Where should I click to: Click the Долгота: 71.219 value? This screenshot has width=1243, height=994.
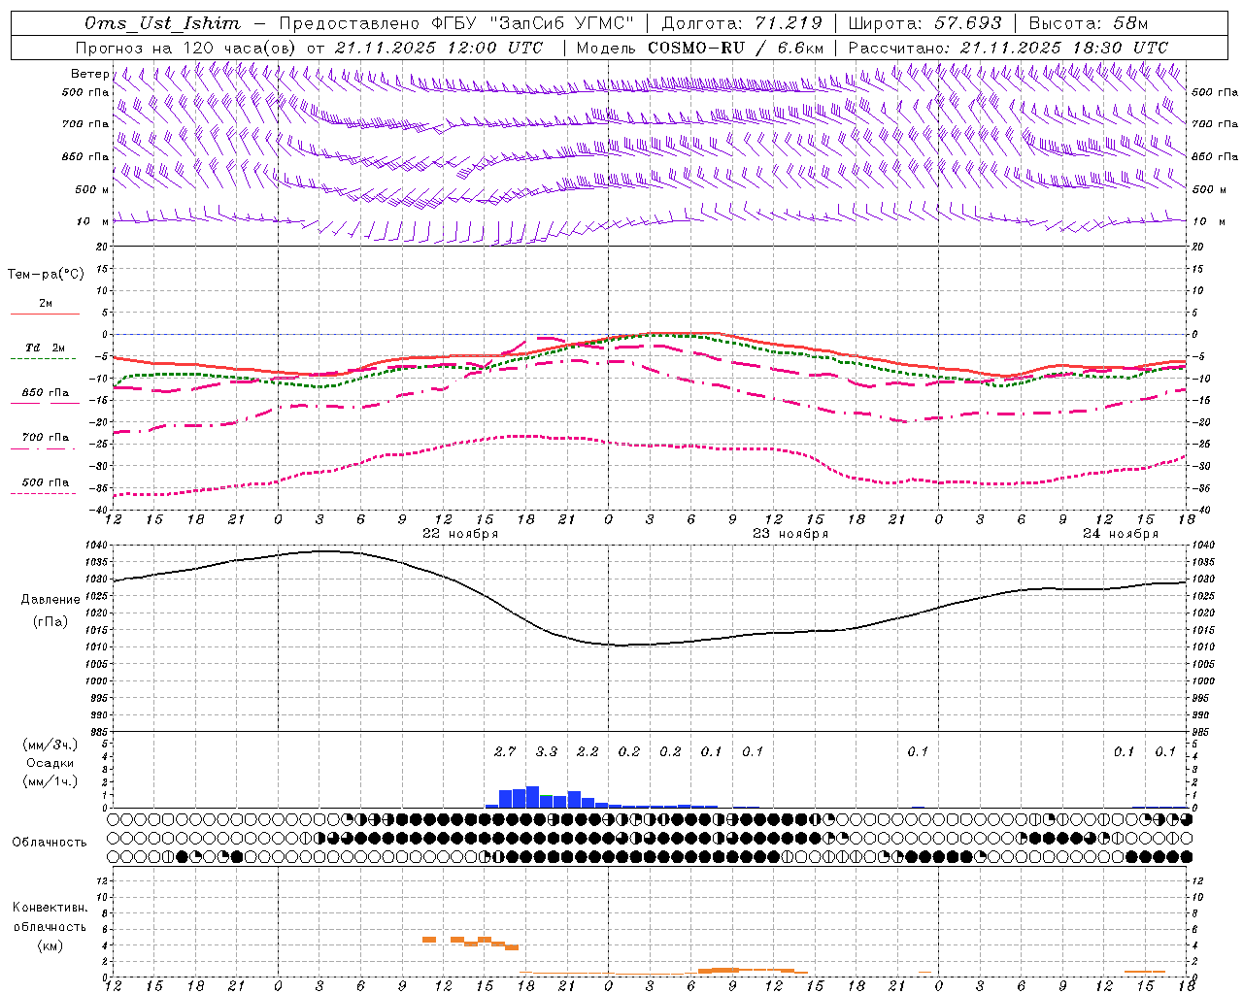(x=742, y=23)
